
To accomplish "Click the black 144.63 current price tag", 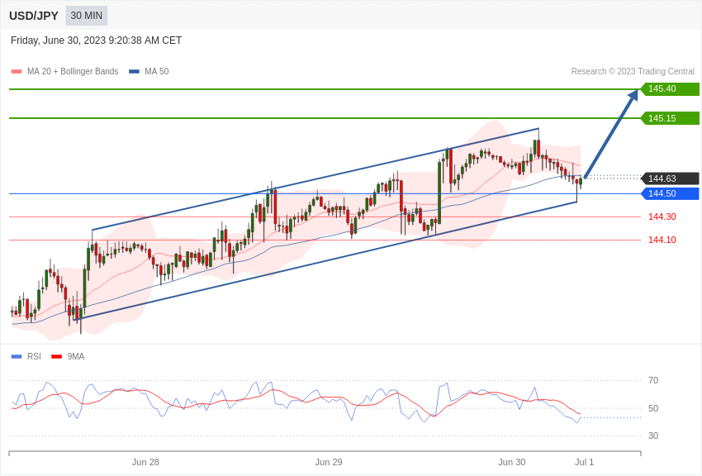I will click(670, 178).
